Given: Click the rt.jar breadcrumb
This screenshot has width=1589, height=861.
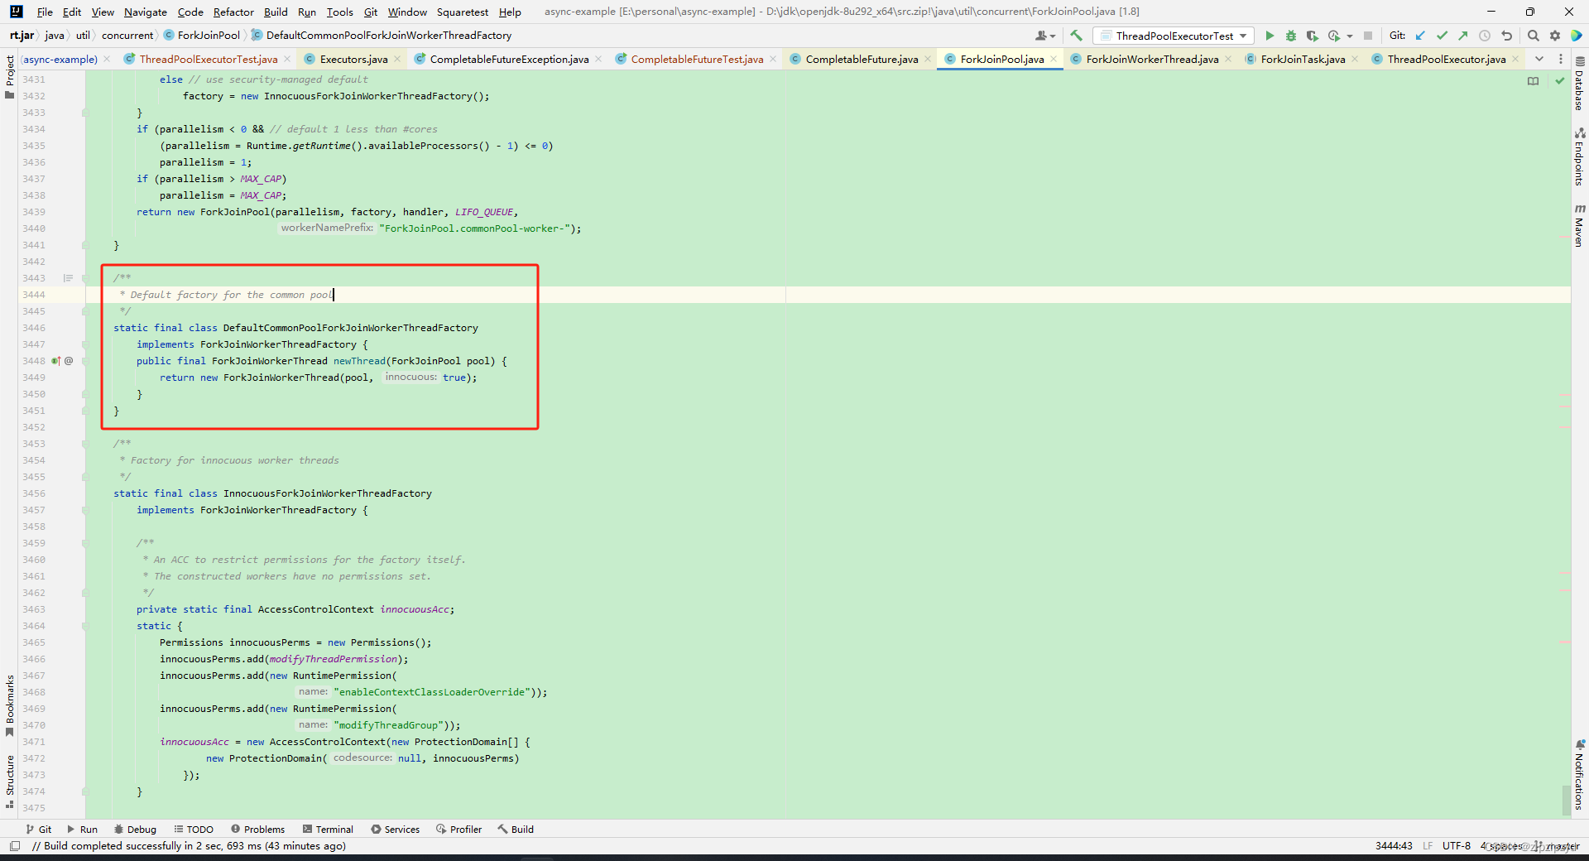Looking at the screenshot, I should [22, 36].
